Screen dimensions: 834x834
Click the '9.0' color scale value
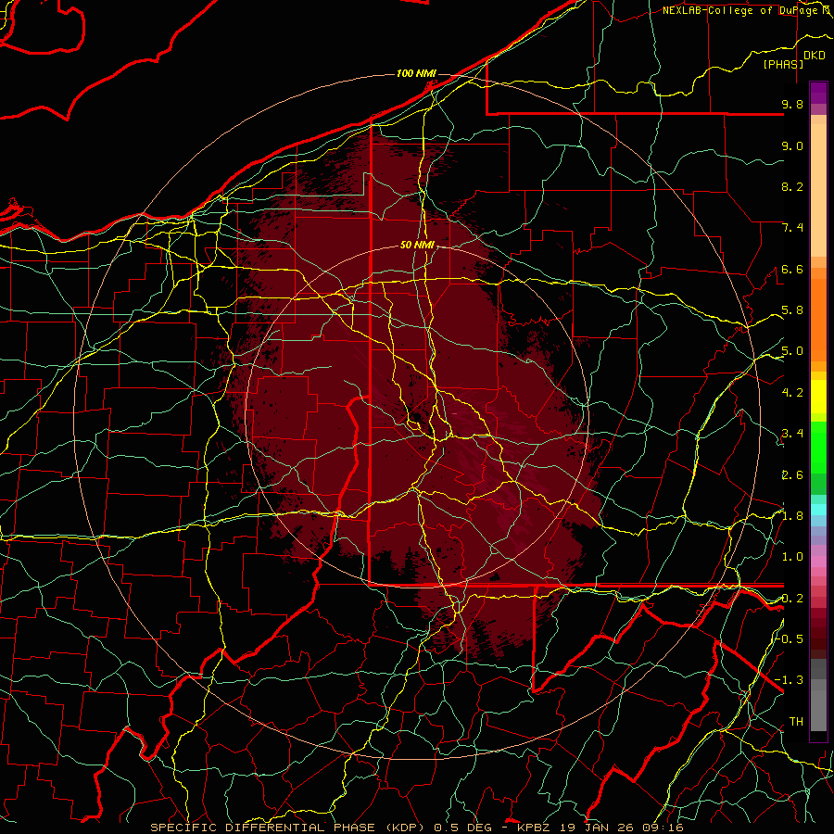click(x=792, y=145)
